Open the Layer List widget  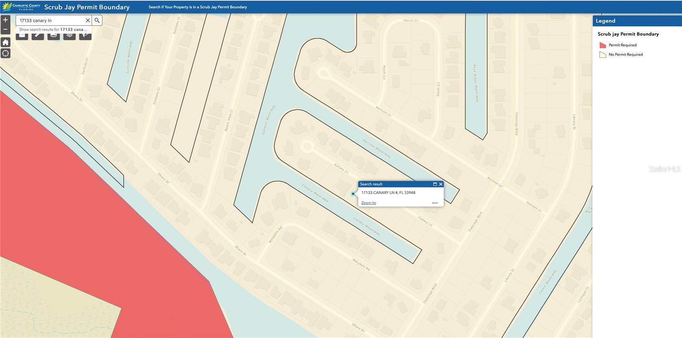[69, 36]
